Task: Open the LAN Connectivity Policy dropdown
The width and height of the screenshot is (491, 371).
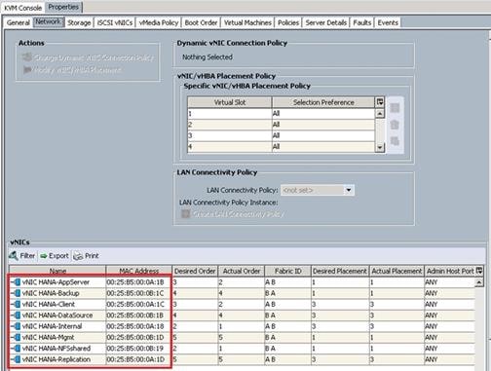Action: click(x=349, y=190)
